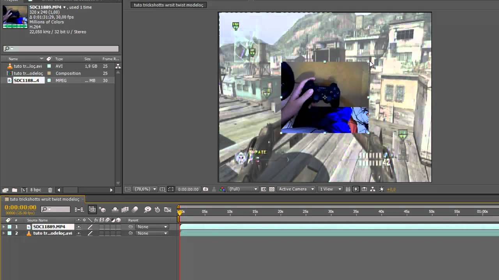
Task: Toggle shy switch on layer SDC11889.MP4
Action: tap(79, 227)
